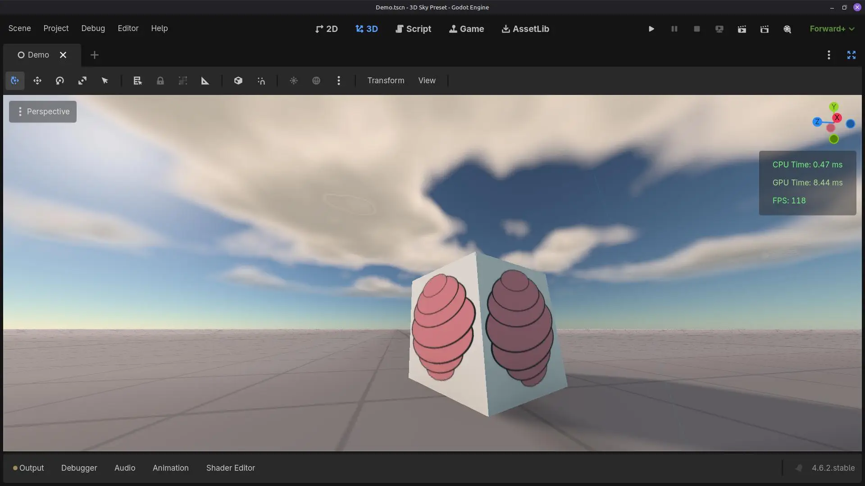This screenshot has width=865, height=486.
Task: Click the Ruler measurement tool icon
Action: pos(205,81)
